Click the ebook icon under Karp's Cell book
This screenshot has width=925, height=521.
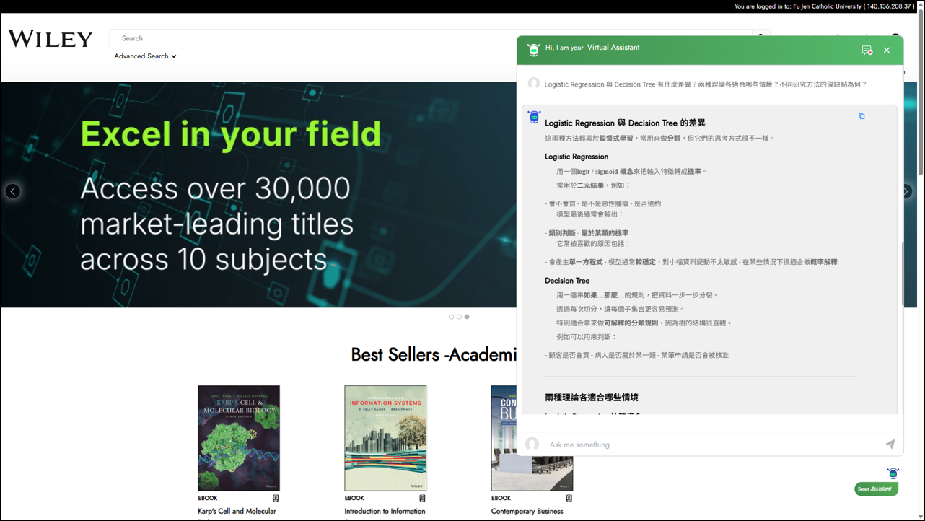pyautogui.click(x=276, y=498)
